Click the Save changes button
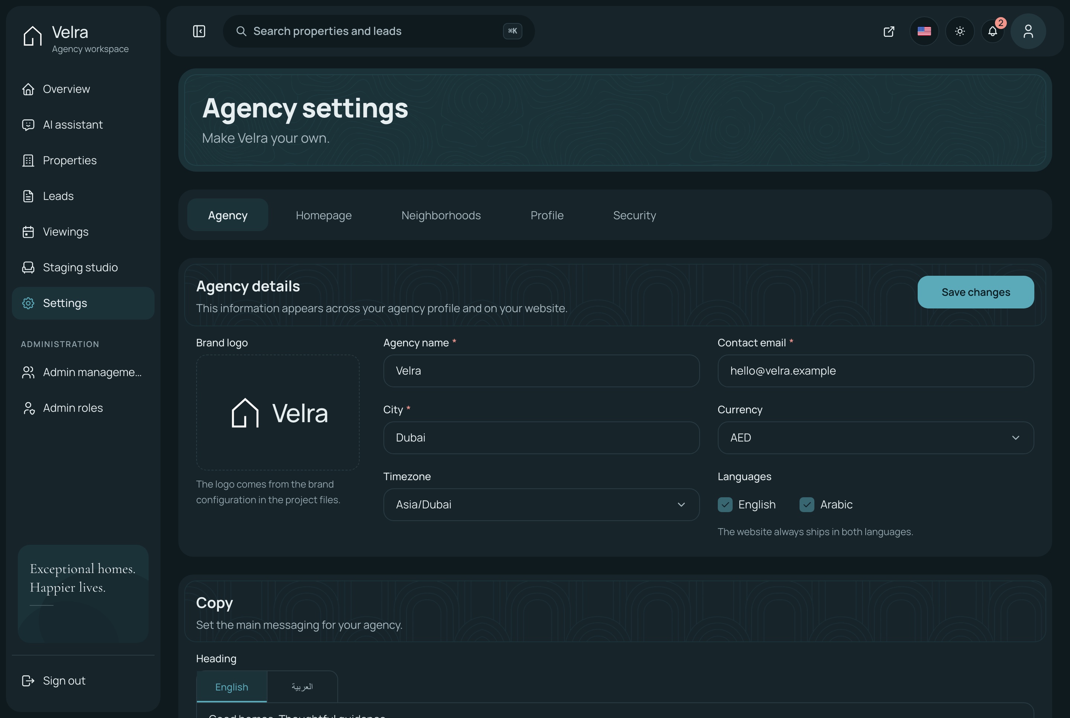1070x718 pixels. pos(976,292)
